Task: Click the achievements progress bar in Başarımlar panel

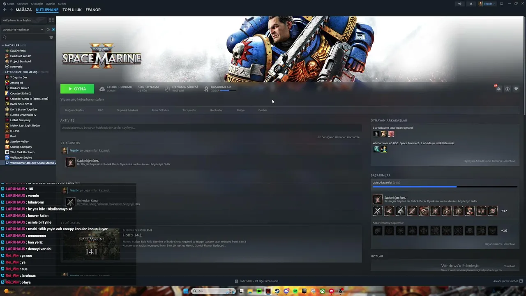Action: point(445,187)
